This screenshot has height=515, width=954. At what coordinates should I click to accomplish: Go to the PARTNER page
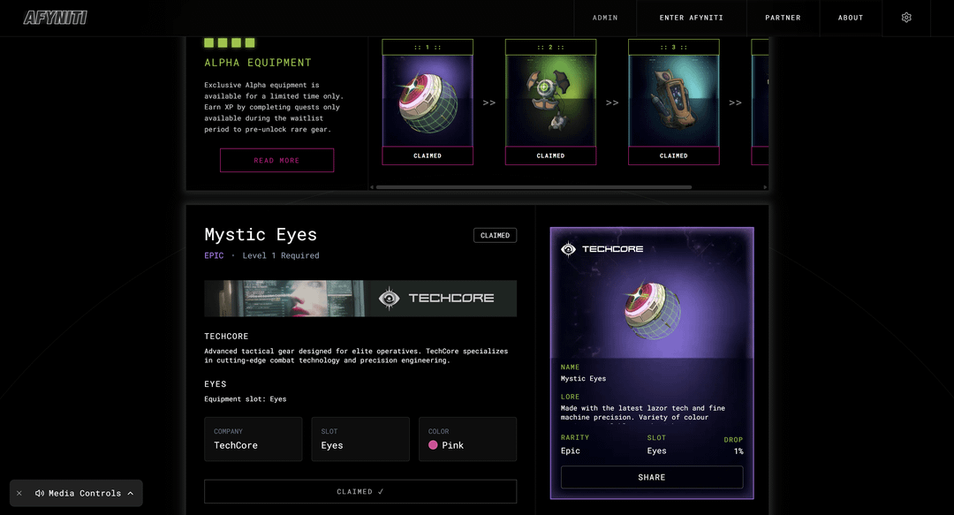click(x=783, y=18)
